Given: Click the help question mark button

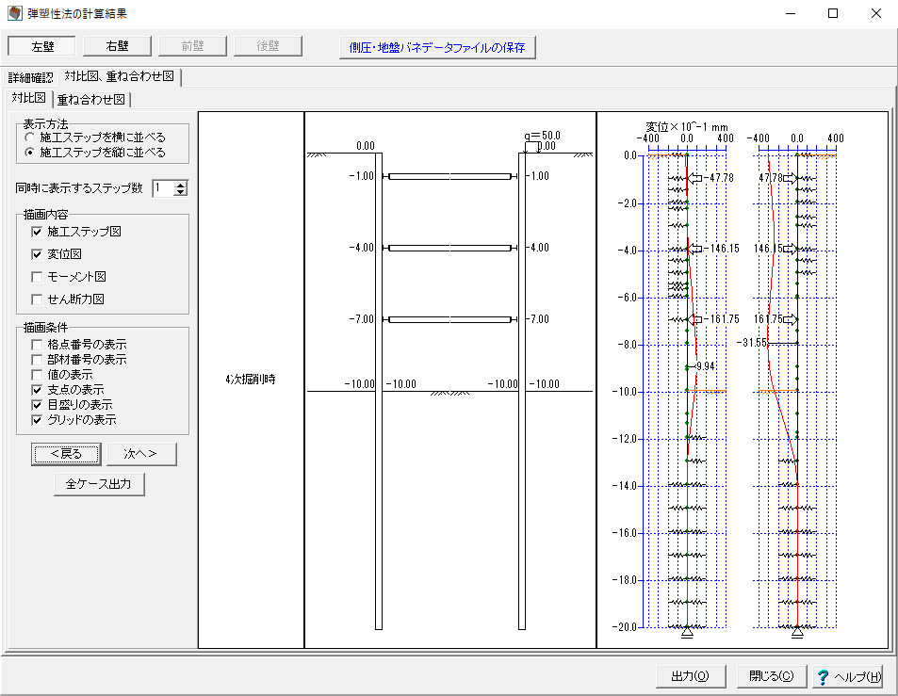Looking at the screenshot, I should coord(848,676).
